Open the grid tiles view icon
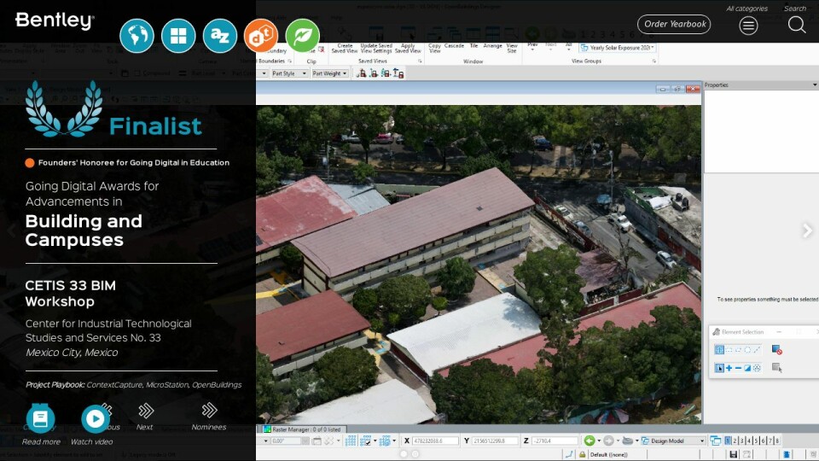Viewport: 819px width, 461px height. point(178,36)
